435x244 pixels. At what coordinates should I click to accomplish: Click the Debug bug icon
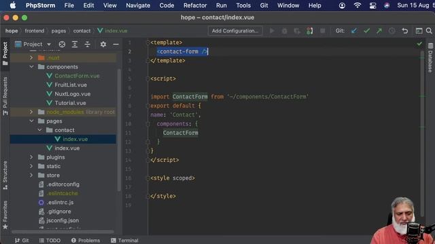[x=284, y=30]
